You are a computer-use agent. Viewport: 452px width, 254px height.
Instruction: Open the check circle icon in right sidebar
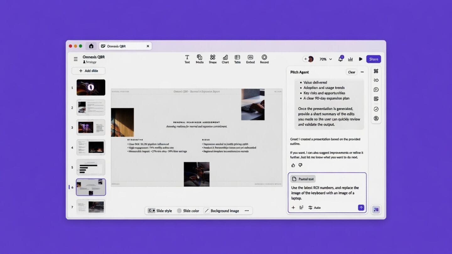coord(376,109)
